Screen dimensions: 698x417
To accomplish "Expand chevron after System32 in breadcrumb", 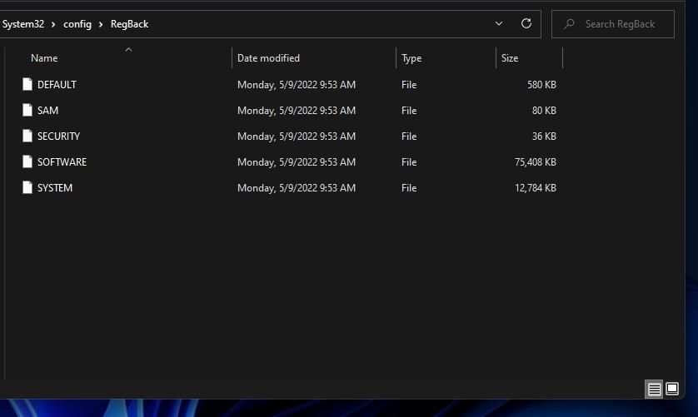I will click(x=53, y=24).
